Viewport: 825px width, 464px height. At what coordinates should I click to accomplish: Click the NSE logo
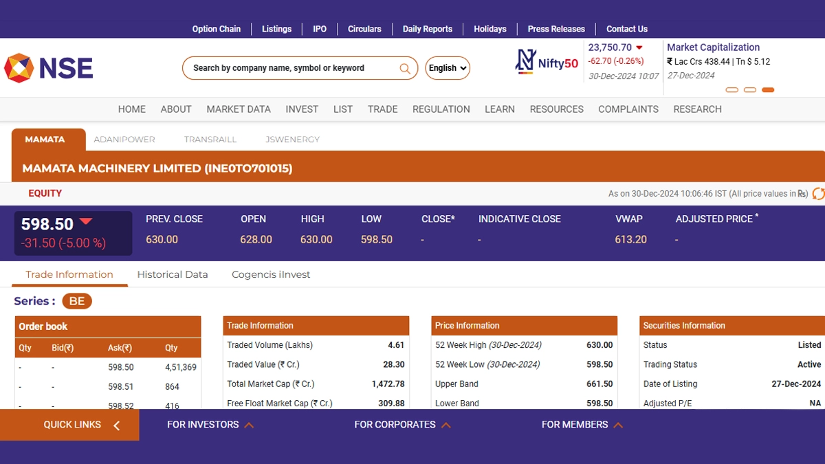48,68
